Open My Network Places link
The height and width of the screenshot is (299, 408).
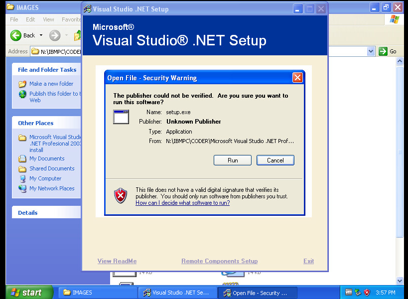tap(52, 188)
